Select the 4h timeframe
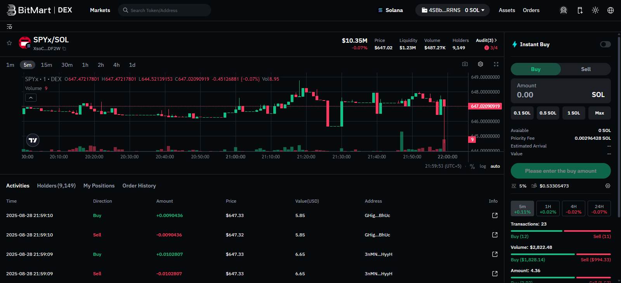Viewport: 621px width, 283px height. point(116,65)
